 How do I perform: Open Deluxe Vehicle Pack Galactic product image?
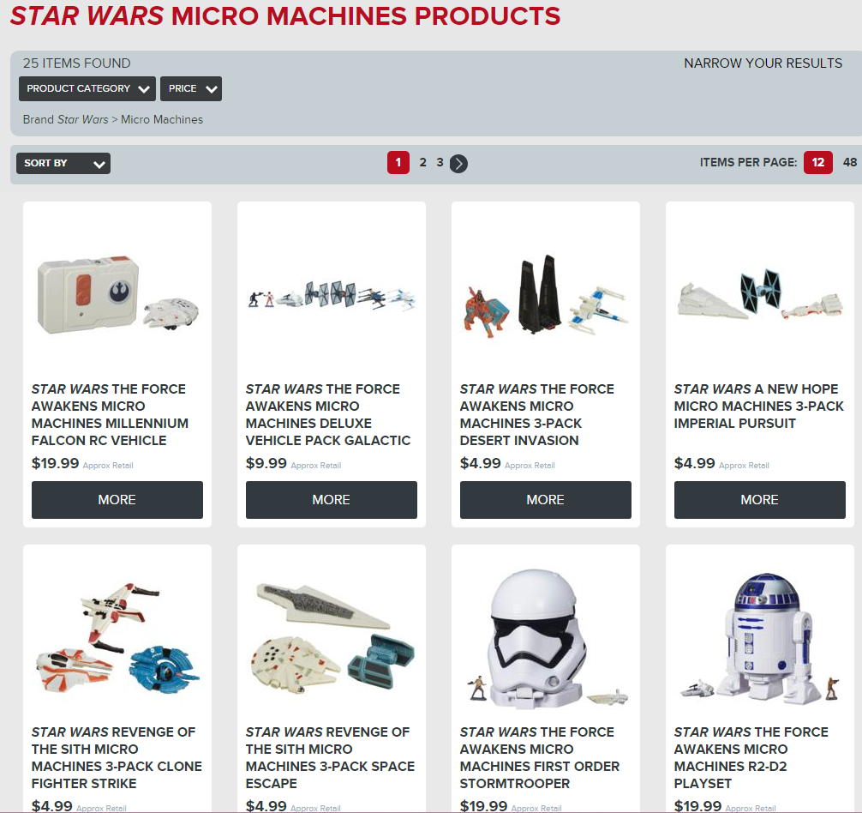(x=332, y=294)
